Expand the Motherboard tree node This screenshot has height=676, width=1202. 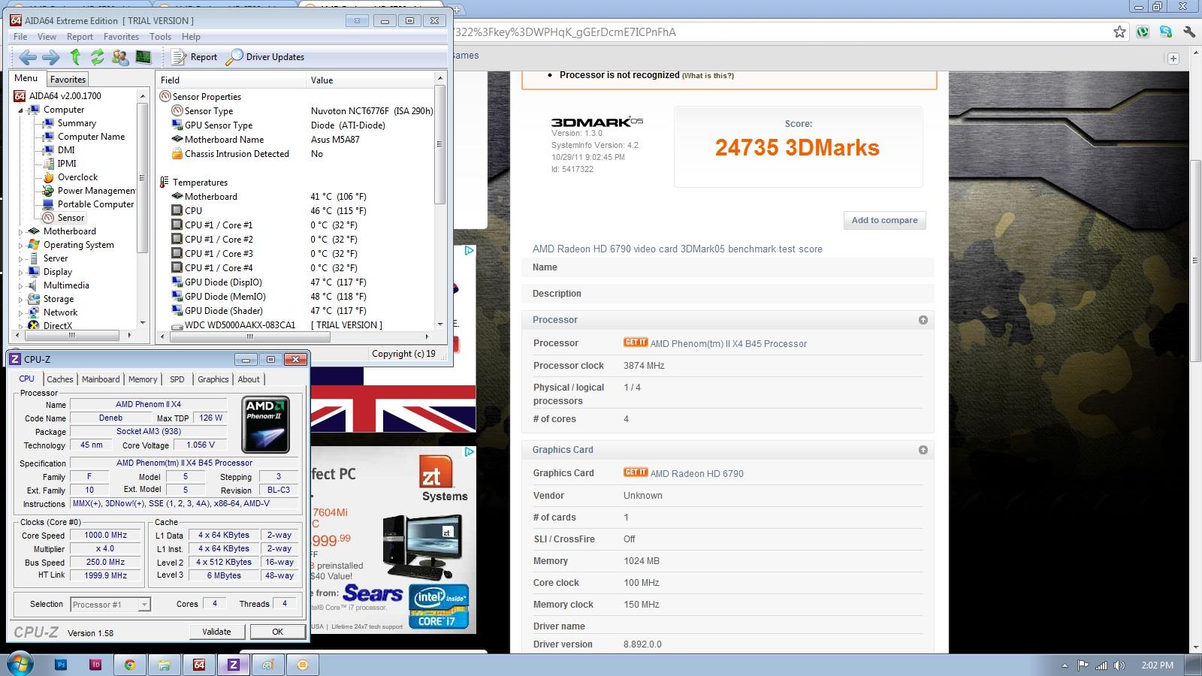[21, 231]
